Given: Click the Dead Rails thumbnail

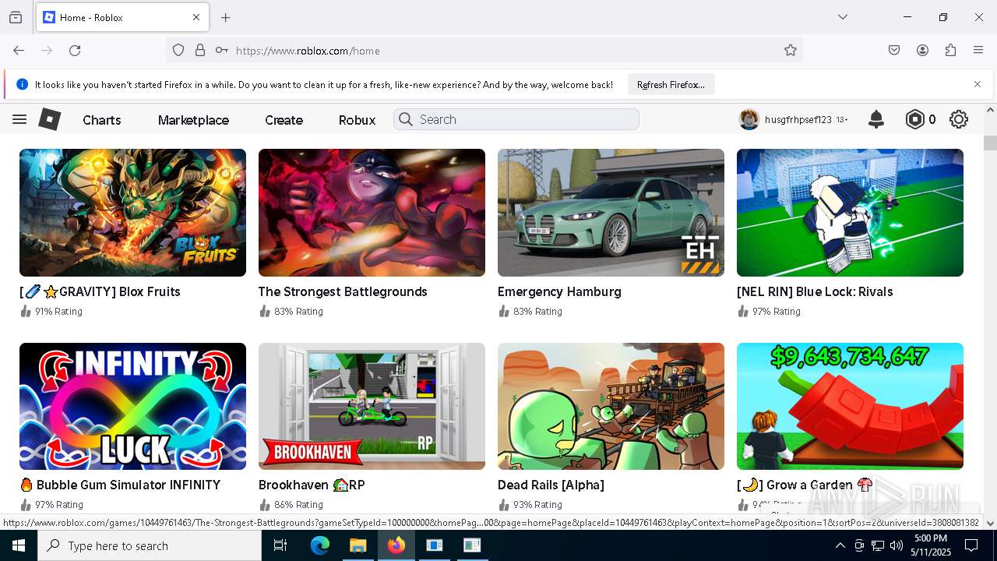Looking at the screenshot, I should click(x=611, y=406).
